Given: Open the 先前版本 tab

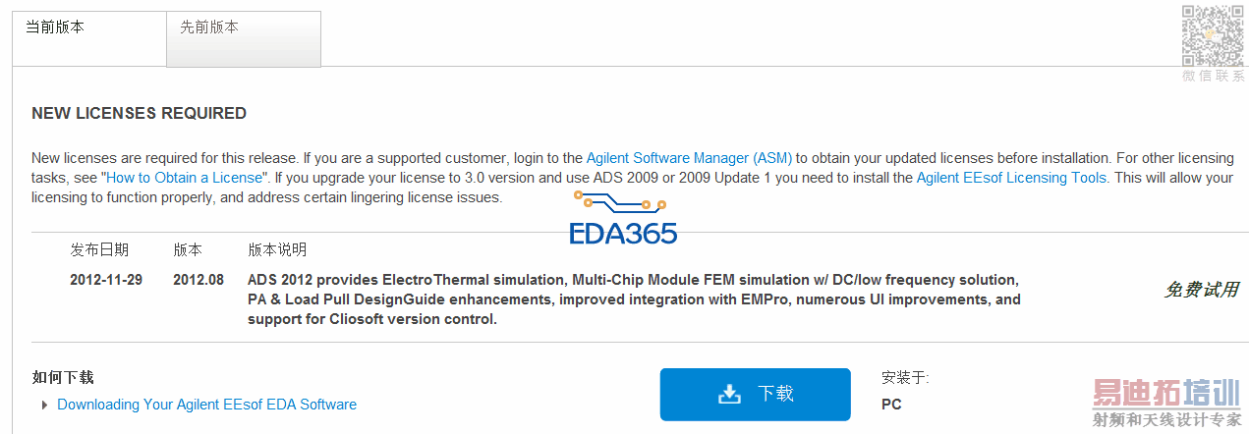Looking at the screenshot, I should (209, 27).
